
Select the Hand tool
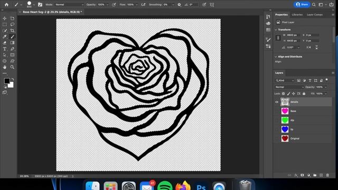tap(5, 67)
